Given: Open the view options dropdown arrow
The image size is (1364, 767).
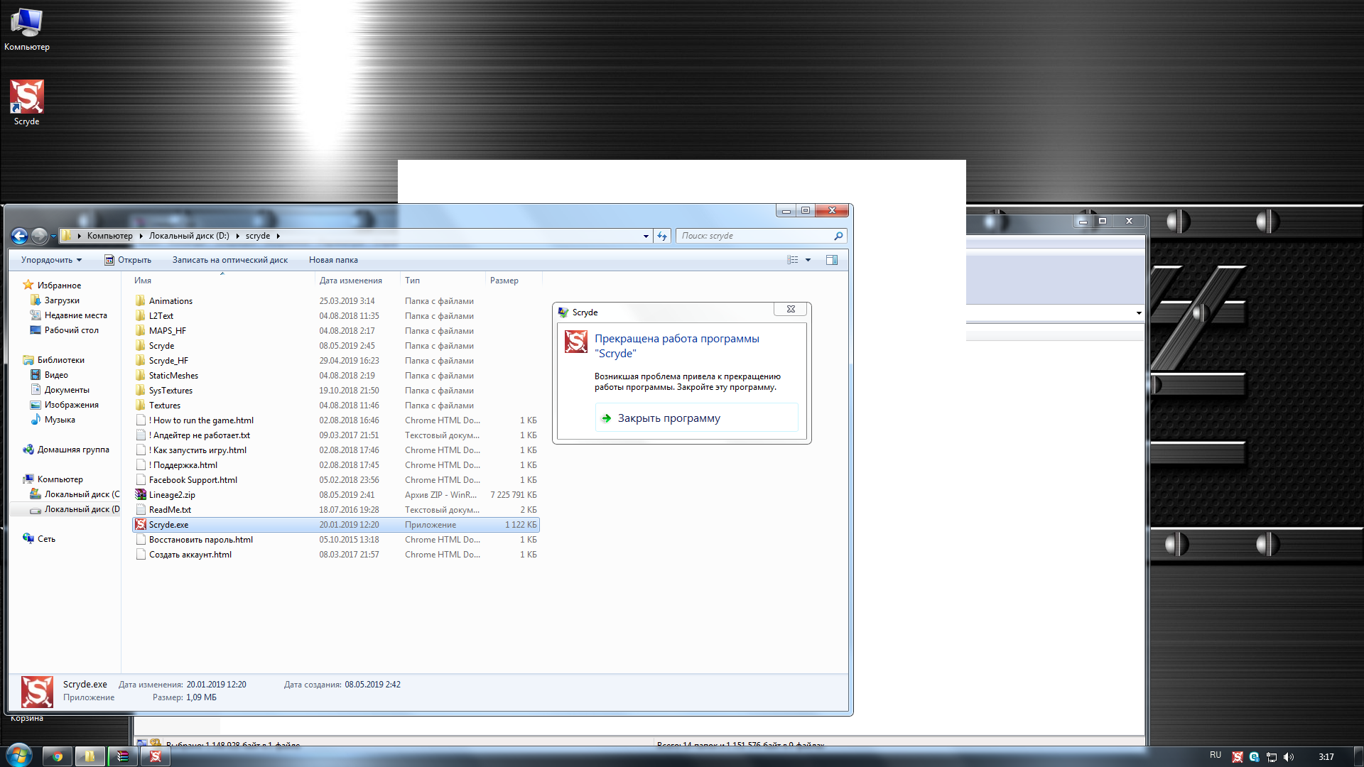Looking at the screenshot, I should [808, 260].
